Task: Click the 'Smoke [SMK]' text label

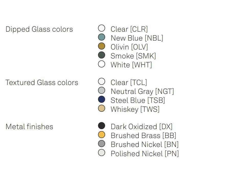Action: pyautogui.click(x=133, y=56)
